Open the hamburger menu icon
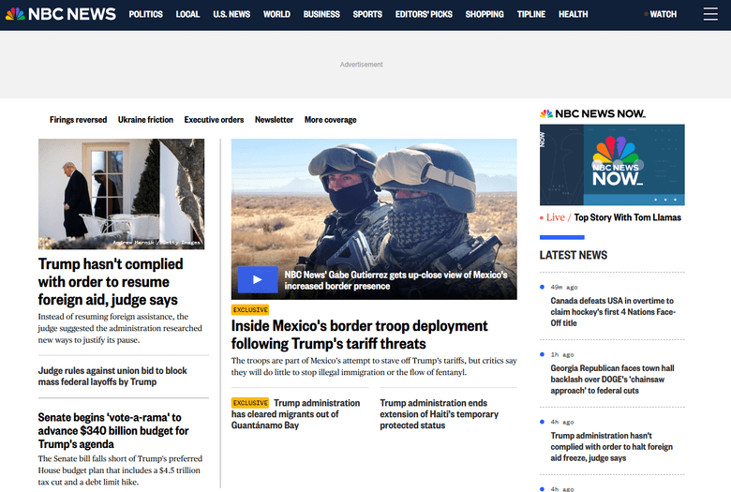The image size is (731, 492). pyautogui.click(x=710, y=14)
